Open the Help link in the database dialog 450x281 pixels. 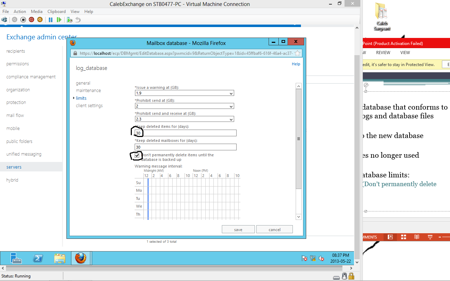tap(296, 64)
